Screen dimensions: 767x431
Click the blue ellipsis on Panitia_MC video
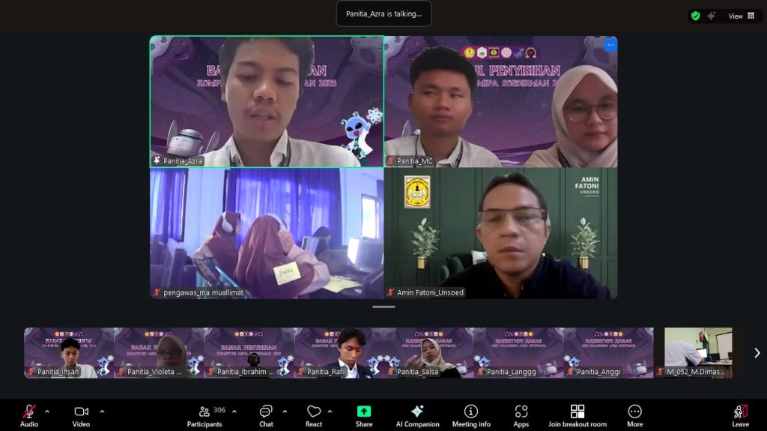tap(610, 45)
